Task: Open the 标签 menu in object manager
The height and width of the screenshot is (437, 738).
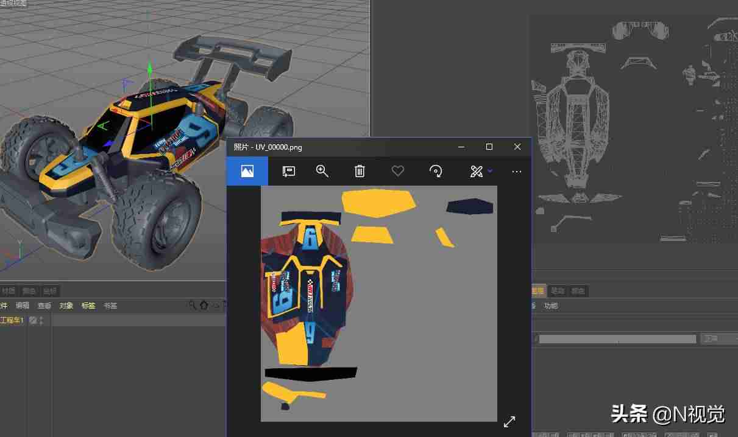Action: tap(88, 306)
